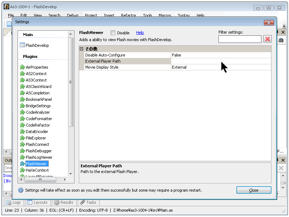Click the HaXeContext plugin puzzle icon
Image resolution: width=289 pixels, height=217 pixels.
[22, 170]
